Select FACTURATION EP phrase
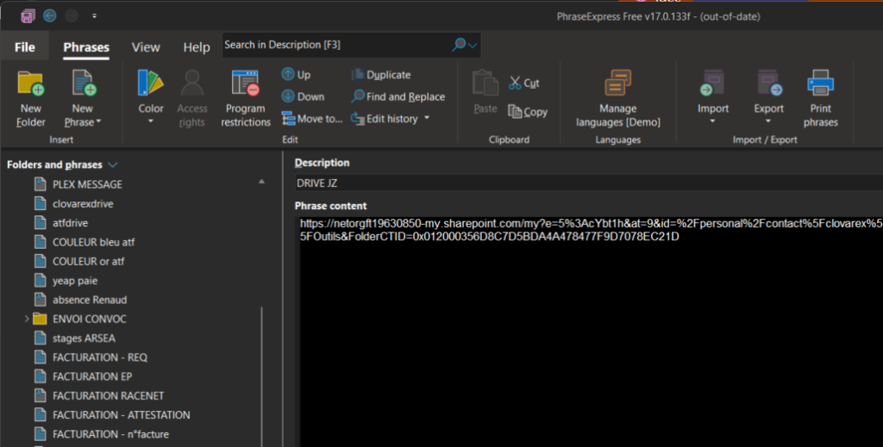The image size is (883, 447). (91, 376)
